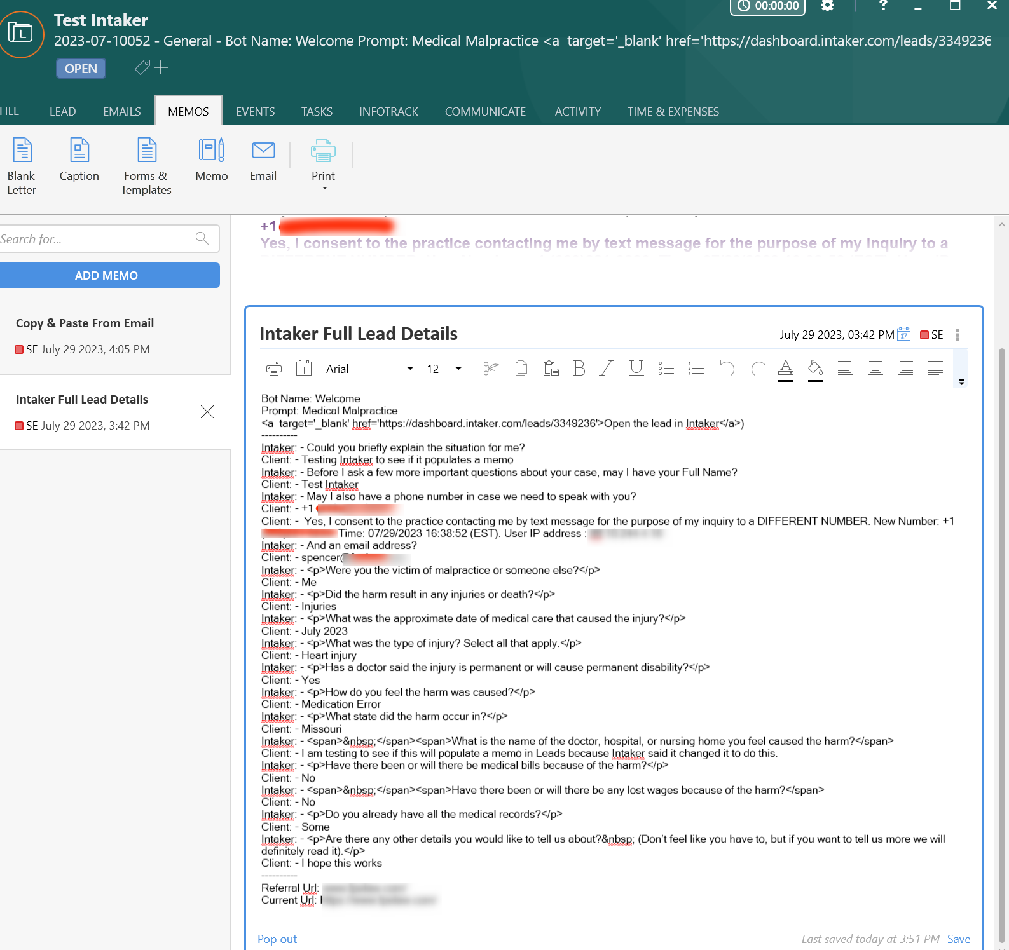Toggle bold formatting
1009x950 pixels.
(x=579, y=369)
